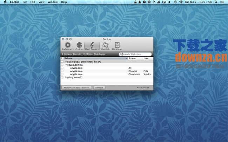Screen dimensions: 228x142
Task: Tick checkbox for ooyala.com Chromium row
Action: (62, 74)
